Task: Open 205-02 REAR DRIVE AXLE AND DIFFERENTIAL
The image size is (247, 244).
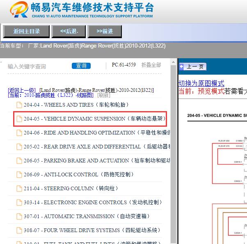Action: click(x=97, y=146)
